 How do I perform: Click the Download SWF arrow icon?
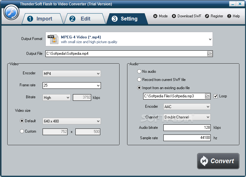tap(174, 16)
